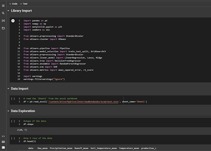Viewport: 211px width, 151px height.
Task: Select the Data Exploration heading text
Action: click(23, 111)
